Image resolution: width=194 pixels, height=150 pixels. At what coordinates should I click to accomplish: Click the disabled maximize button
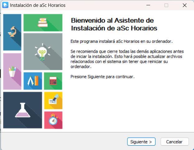click(166, 5)
